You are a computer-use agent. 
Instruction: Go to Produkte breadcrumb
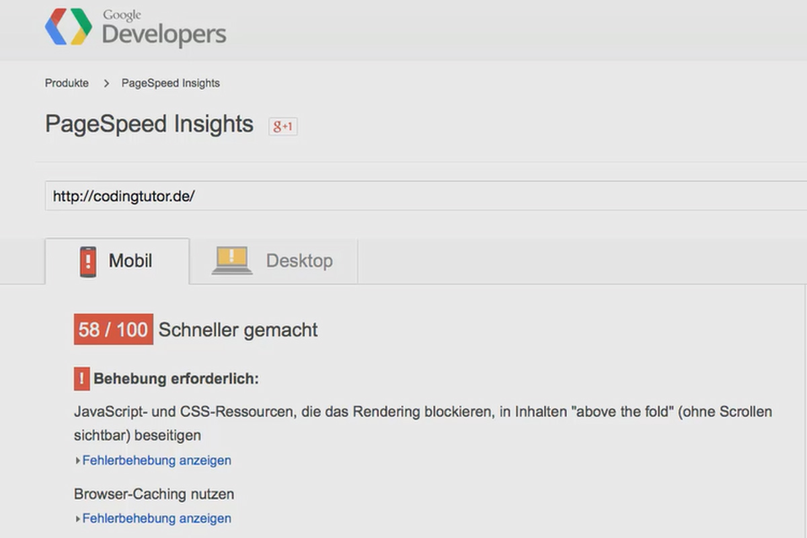pos(67,83)
